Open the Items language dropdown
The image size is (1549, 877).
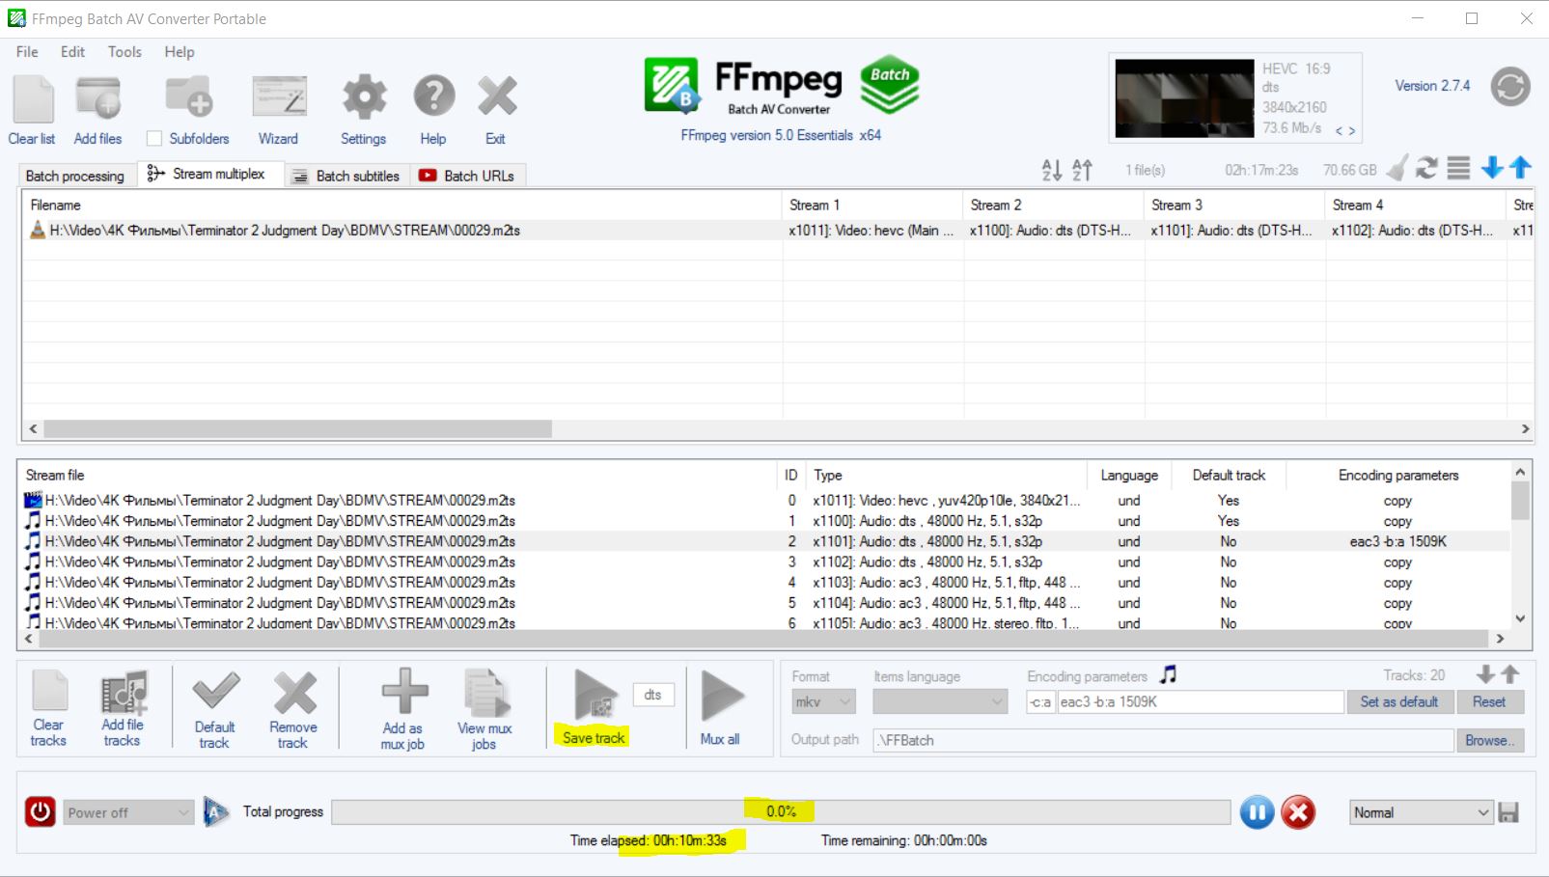click(x=939, y=702)
